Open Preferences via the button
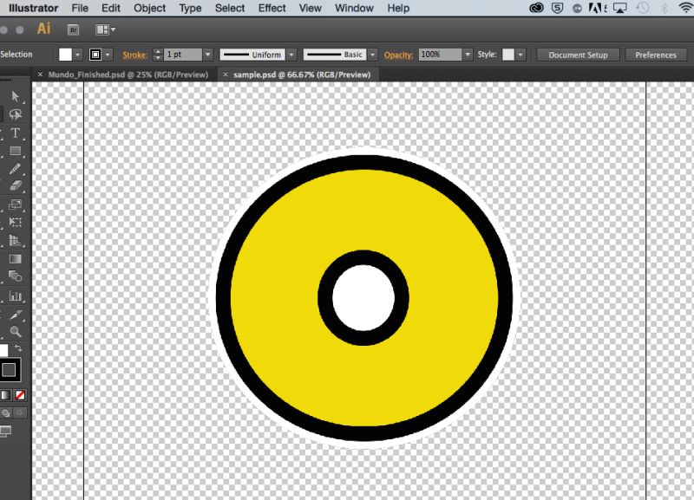This screenshot has width=694, height=500. click(656, 54)
